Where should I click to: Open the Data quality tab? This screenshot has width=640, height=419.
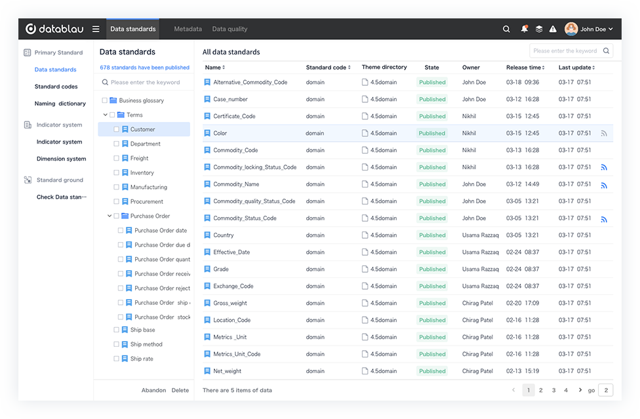(230, 29)
